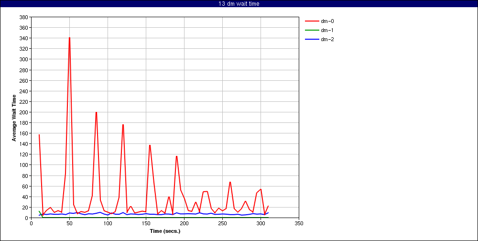478x241 pixels.
Task: Click the 'Average Wait Time' axis label
Action: click(x=14, y=118)
